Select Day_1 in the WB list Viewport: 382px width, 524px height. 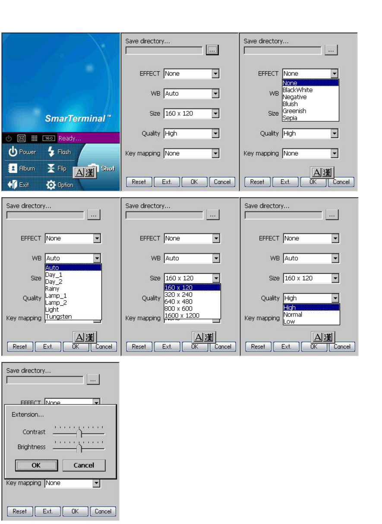pyautogui.click(x=73, y=274)
